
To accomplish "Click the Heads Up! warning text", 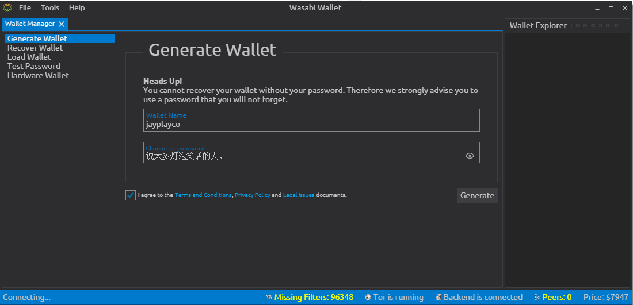I will click(x=163, y=81).
